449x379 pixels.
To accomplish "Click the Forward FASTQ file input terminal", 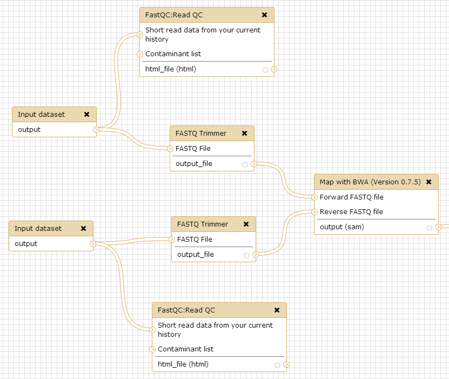I will point(314,197).
